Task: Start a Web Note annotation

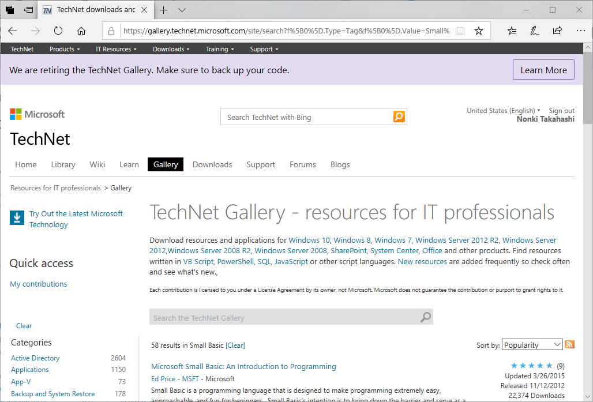Action: pyautogui.click(x=534, y=30)
